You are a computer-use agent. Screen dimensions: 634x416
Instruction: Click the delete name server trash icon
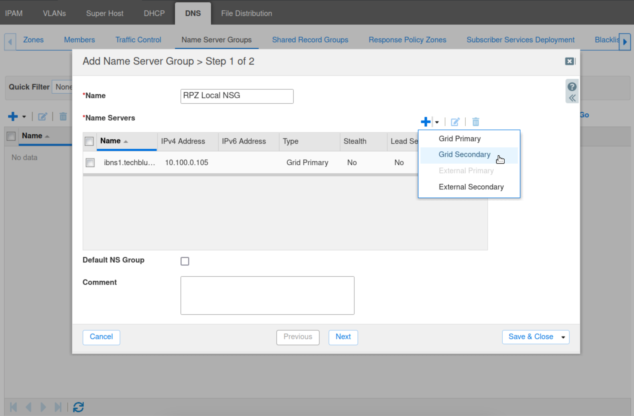[475, 122]
